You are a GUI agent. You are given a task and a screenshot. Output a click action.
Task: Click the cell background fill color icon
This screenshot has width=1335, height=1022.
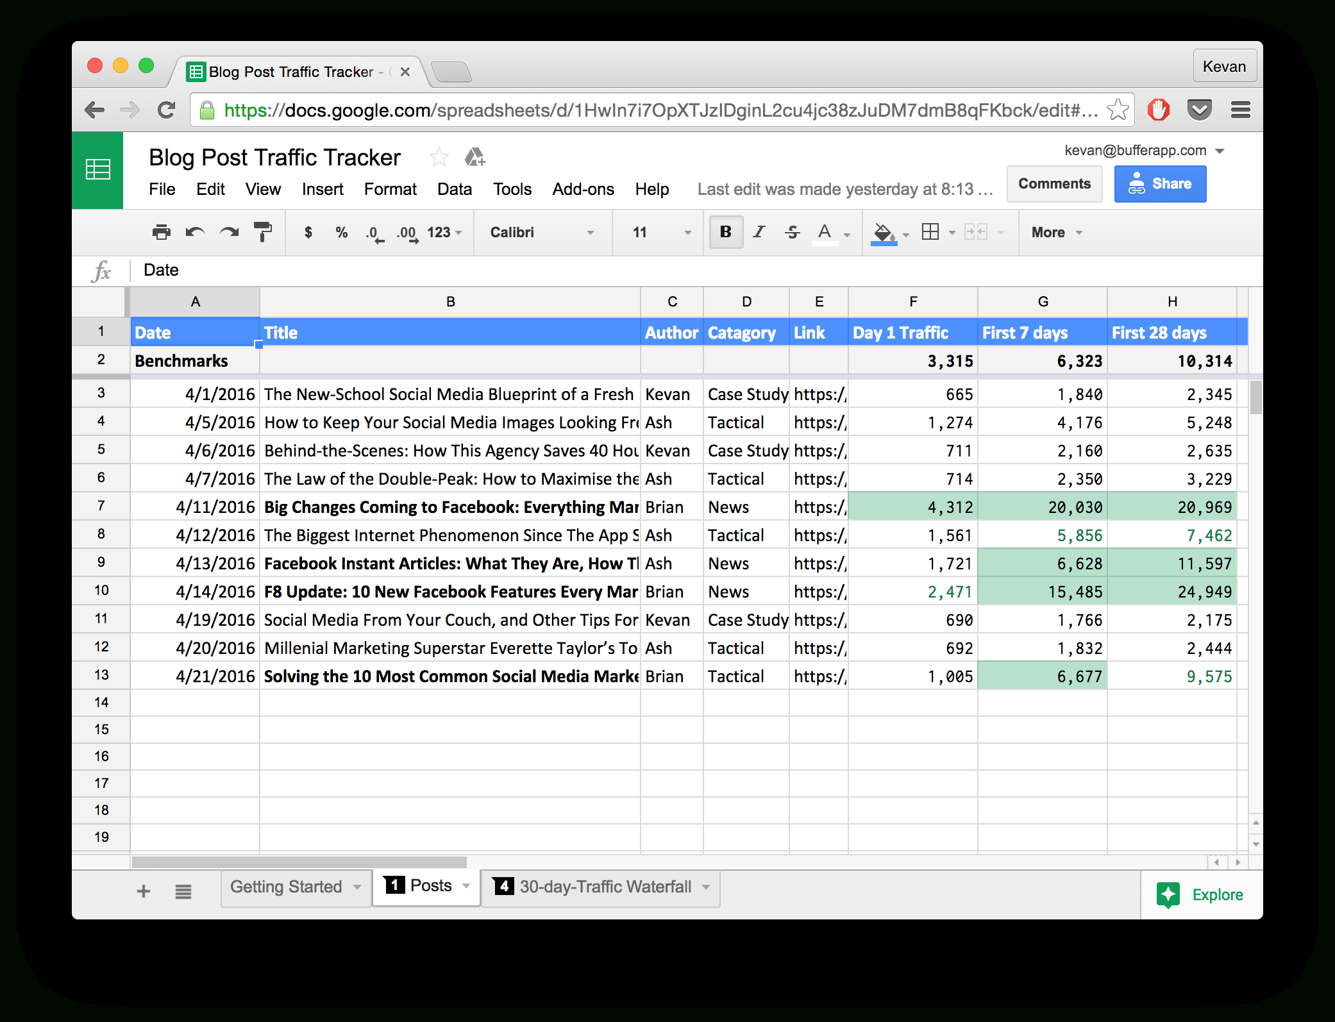coord(886,232)
